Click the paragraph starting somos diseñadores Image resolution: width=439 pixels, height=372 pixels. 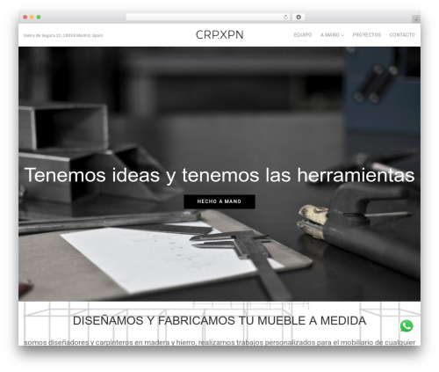[219, 342]
